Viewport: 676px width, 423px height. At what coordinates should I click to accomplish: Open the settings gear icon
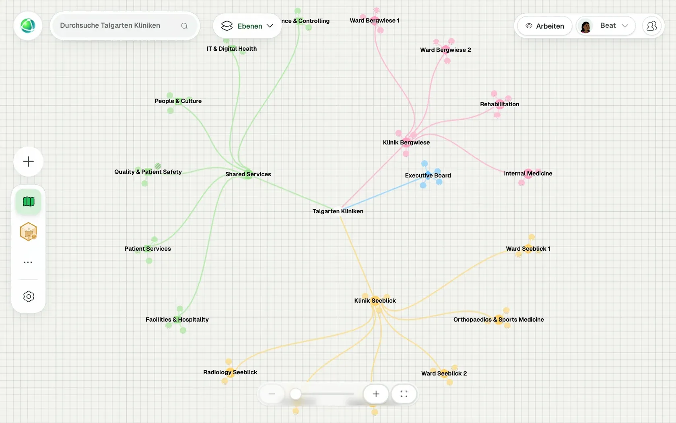coord(29,297)
